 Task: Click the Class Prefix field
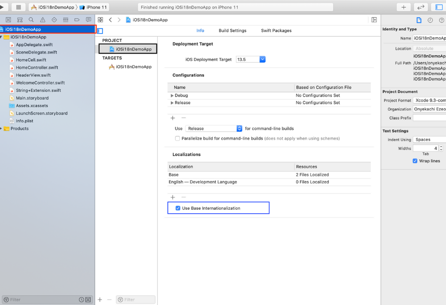[x=429, y=117]
